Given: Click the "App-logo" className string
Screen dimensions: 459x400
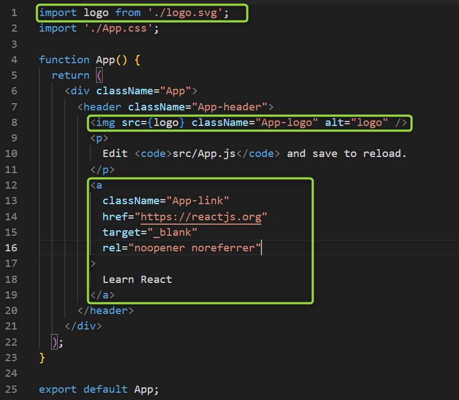Looking at the screenshot, I should click(x=287, y=122).
